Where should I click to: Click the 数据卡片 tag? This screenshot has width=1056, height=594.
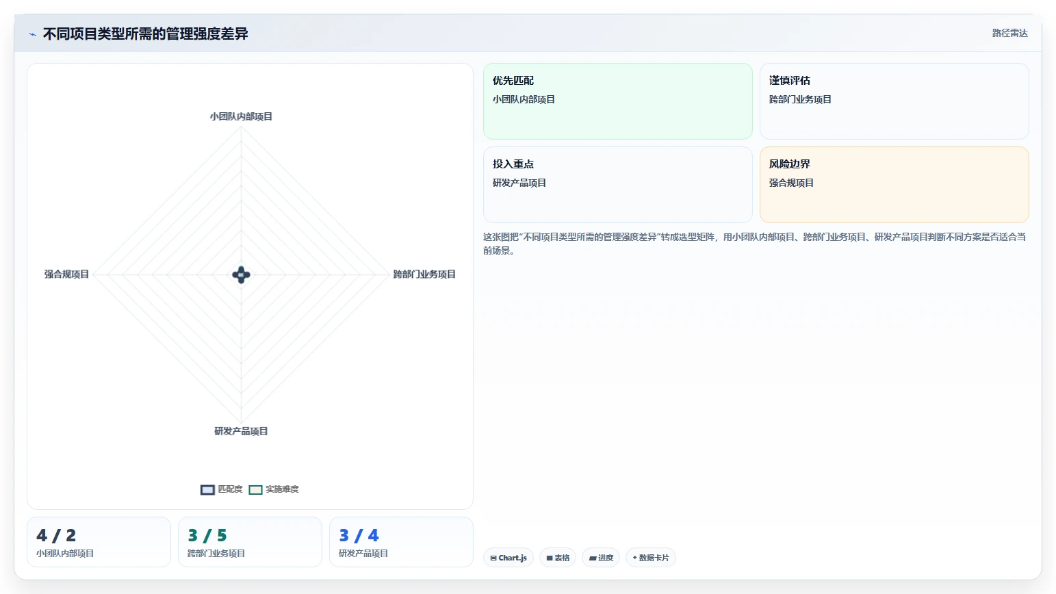650,558
